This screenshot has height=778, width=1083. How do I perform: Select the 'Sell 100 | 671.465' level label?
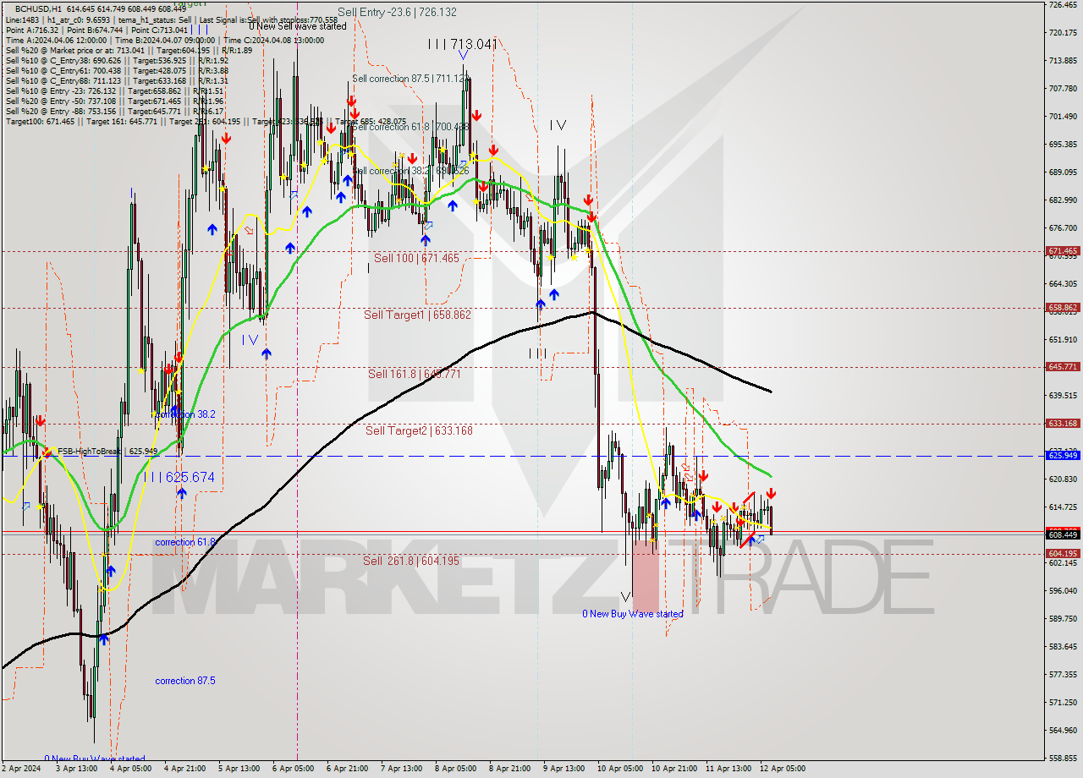[416, 258]
